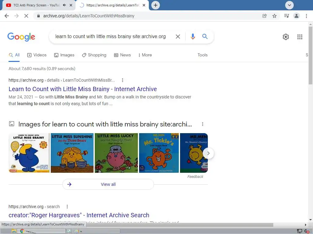Image resolution: width=313 pixels, height=234 pixels.
Task: Bookmark this page with the star icon
Action: click(274, 16)
